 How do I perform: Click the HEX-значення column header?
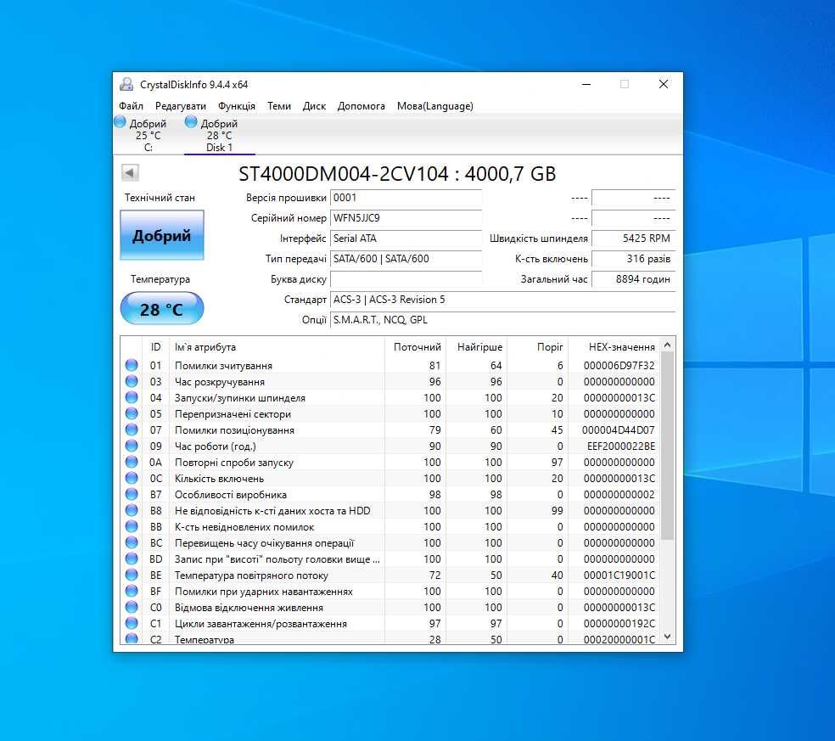(614, 347)
